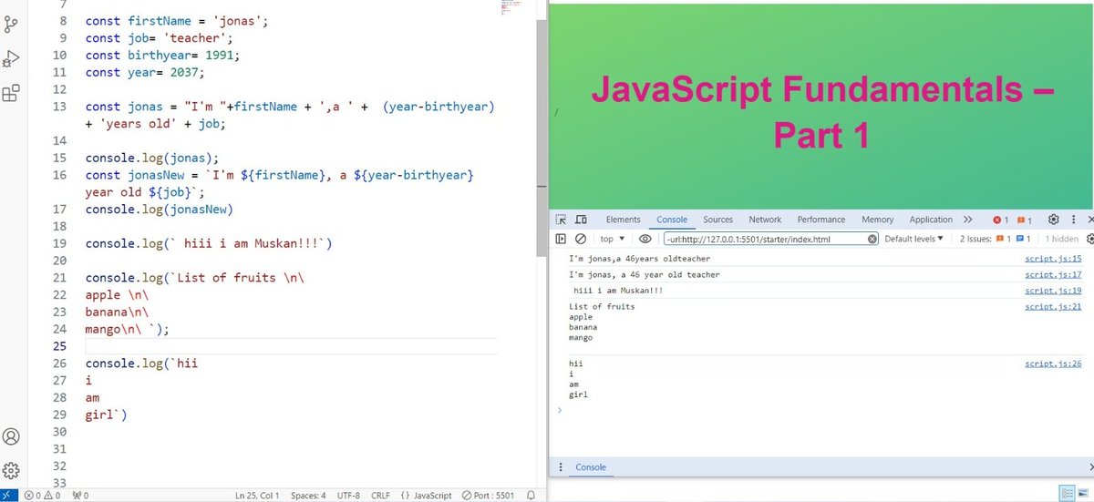Viewport: 1094px width, 502px height.
Task: Open errors and warnings count in status bar
Action: click(43, 496)
